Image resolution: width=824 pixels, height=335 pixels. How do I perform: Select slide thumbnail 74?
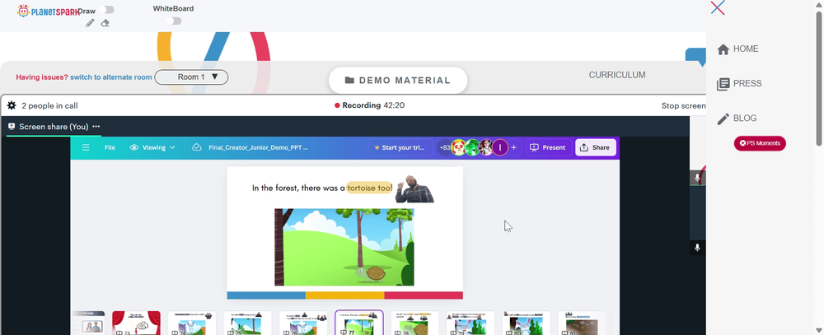point(192,323)
